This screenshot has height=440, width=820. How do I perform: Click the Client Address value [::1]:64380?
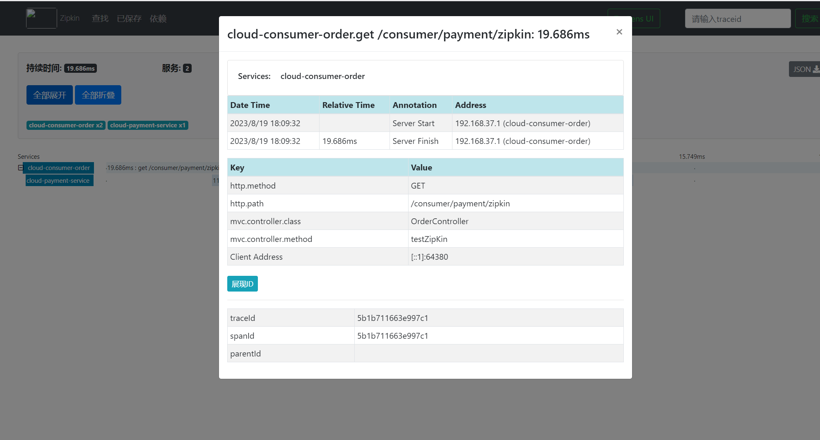[x=429, y=257]
